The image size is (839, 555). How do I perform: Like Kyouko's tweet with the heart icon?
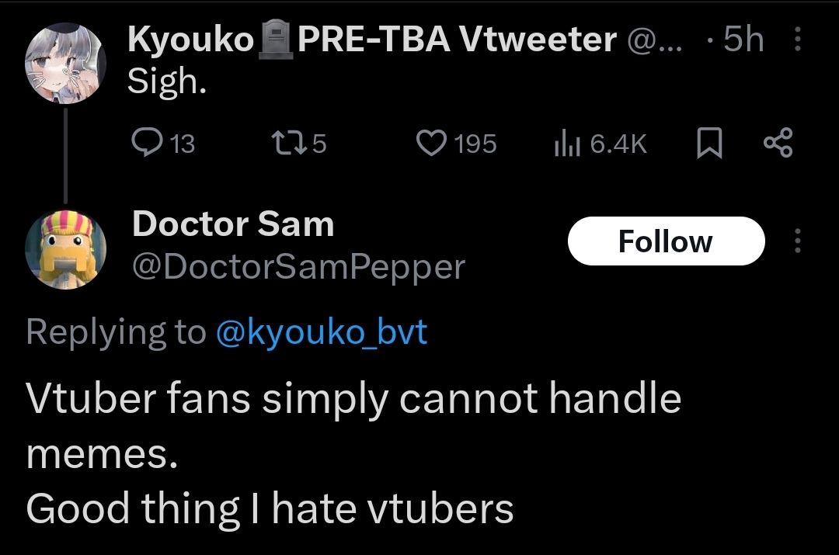(457, 144)
